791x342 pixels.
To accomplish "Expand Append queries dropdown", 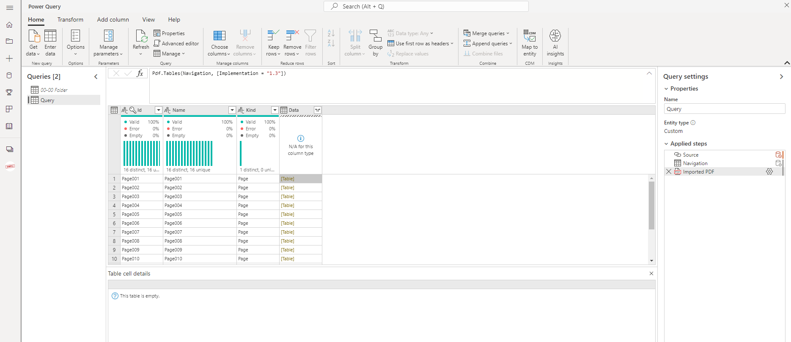I will [511, 44].
